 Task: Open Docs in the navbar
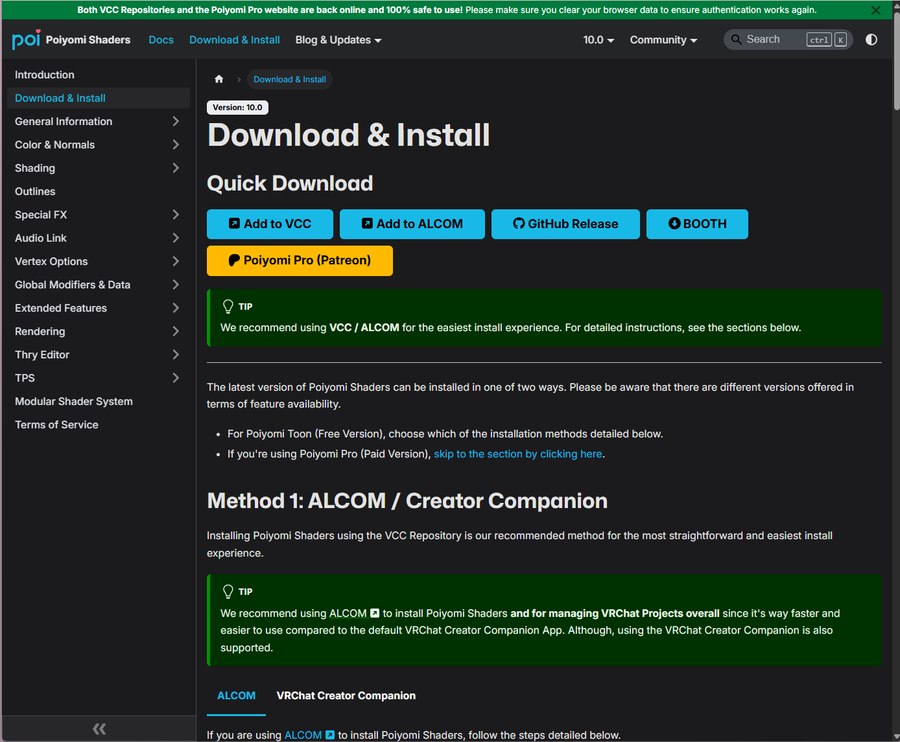pyautogui.click(x=161, y=40)
